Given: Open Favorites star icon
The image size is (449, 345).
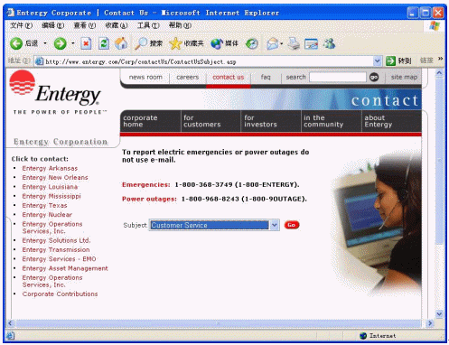Looking at the screenshot, I should (x=175, y=43).
